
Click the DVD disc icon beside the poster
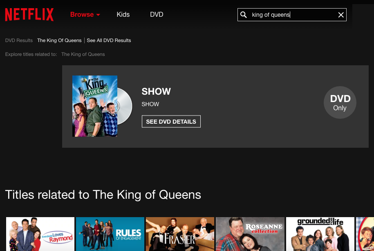click(x=125, y=106)
